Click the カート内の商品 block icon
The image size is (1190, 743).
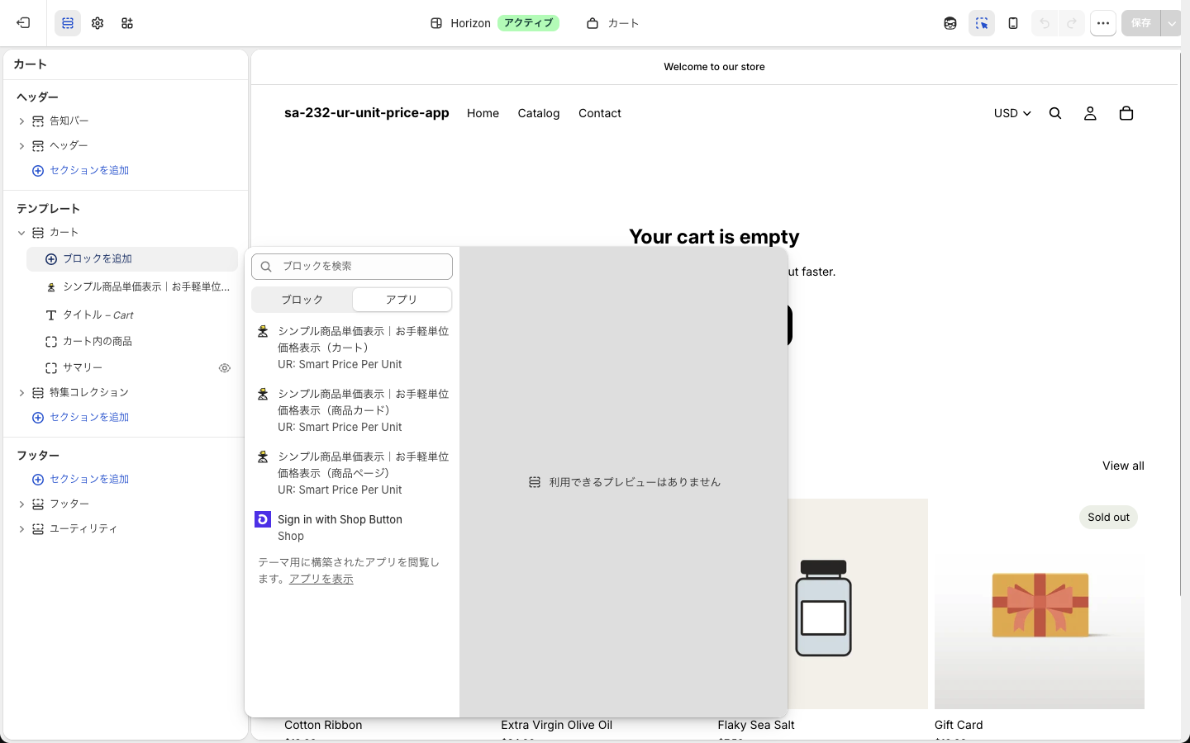[x=51, y=342]
